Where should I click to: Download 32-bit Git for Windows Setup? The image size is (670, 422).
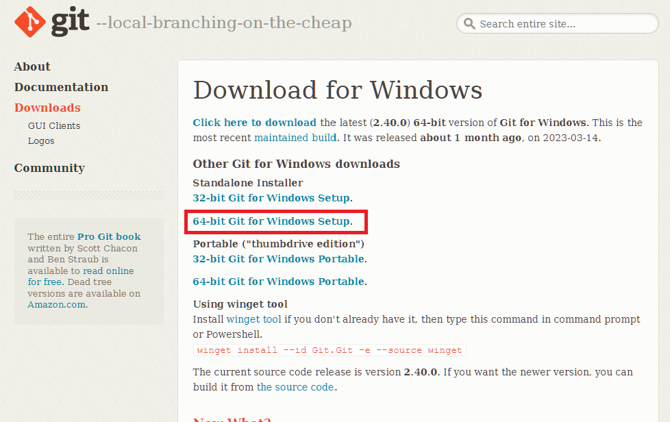point(271,198)
